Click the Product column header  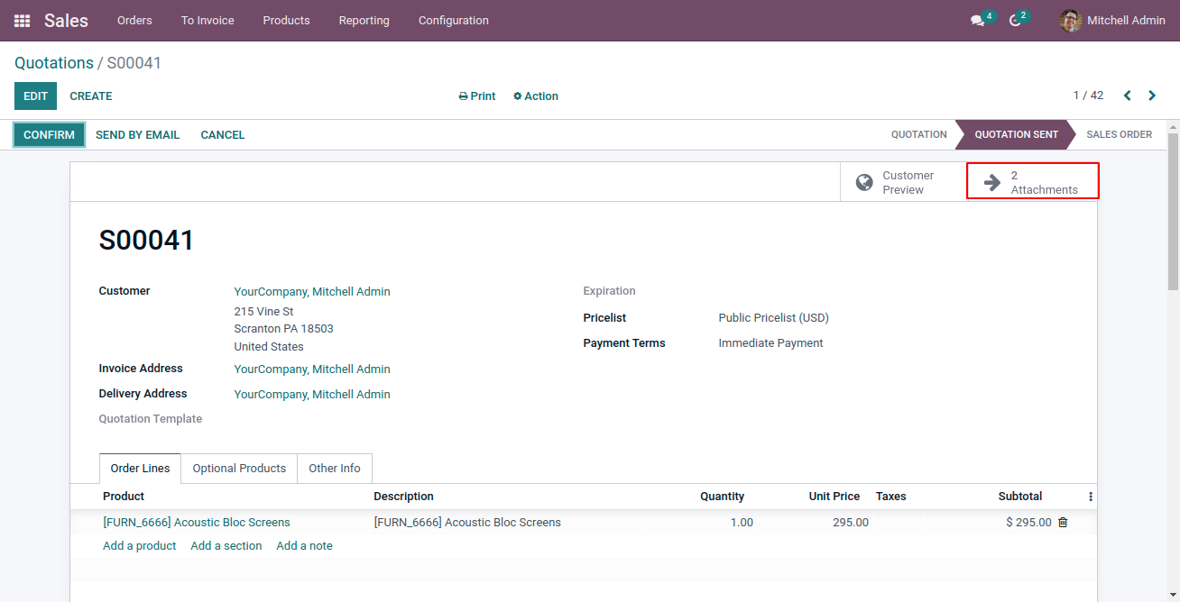[x=124, y=497]
